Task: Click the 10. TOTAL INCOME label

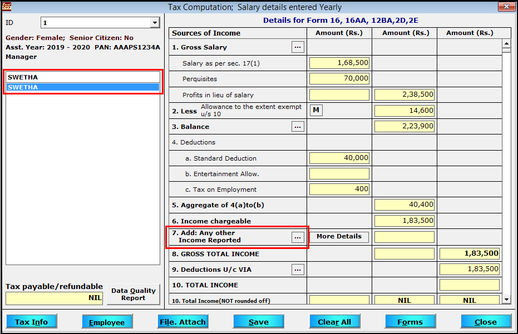Action: pyautogui.click(x=205, y=285)
